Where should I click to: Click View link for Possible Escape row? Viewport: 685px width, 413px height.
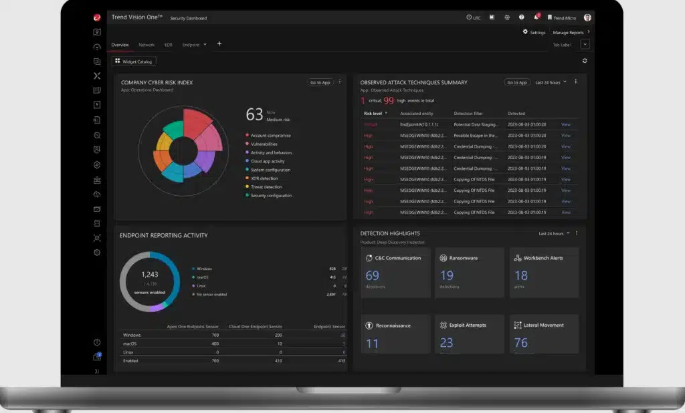tap(566, 136)
